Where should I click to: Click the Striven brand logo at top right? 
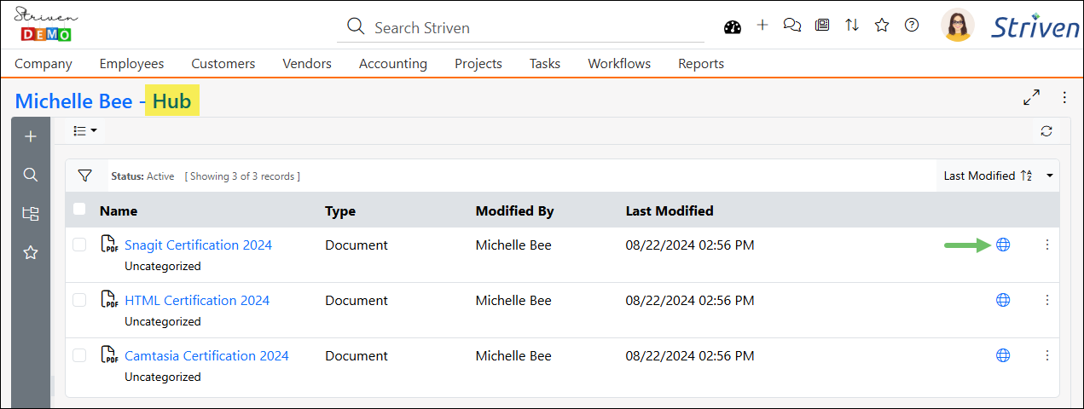[x=1035, y=26]
